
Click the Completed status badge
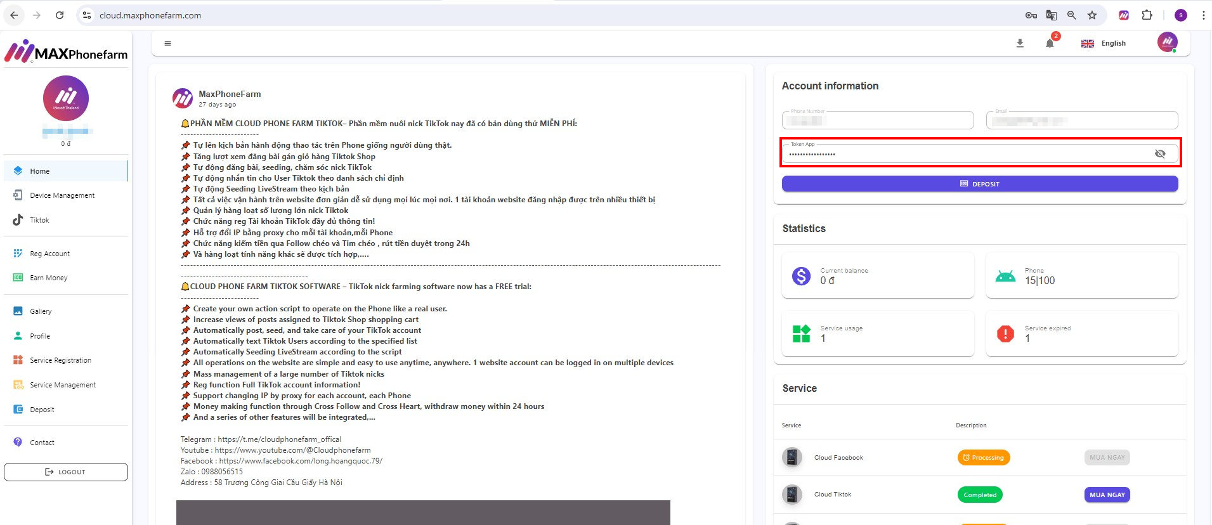pos(980,495)
